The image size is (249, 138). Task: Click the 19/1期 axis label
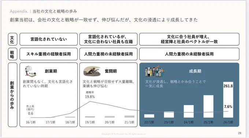[90, 122]
